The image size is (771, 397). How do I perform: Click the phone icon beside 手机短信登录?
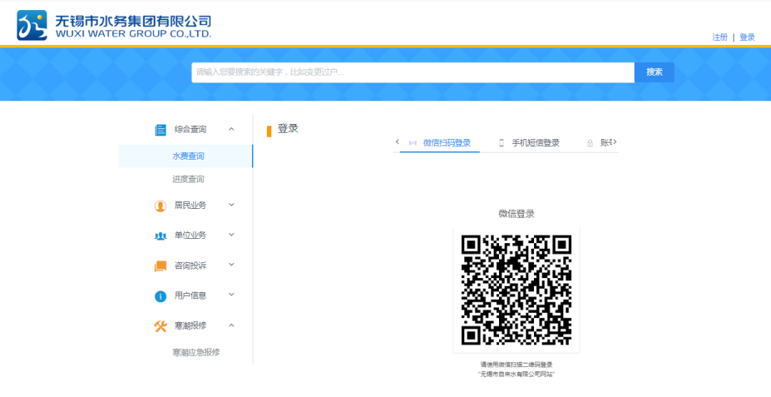pos(501,143)
